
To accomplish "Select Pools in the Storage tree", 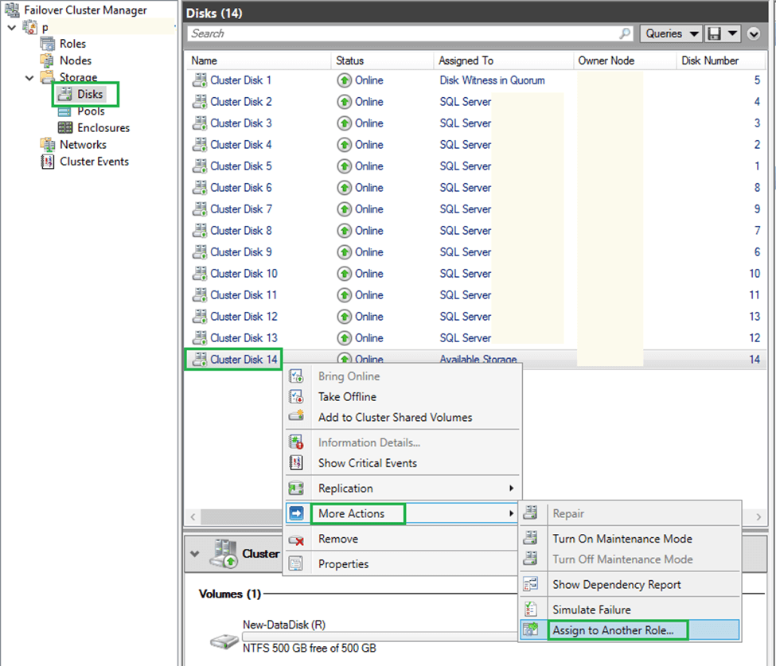I will [91, 111].
